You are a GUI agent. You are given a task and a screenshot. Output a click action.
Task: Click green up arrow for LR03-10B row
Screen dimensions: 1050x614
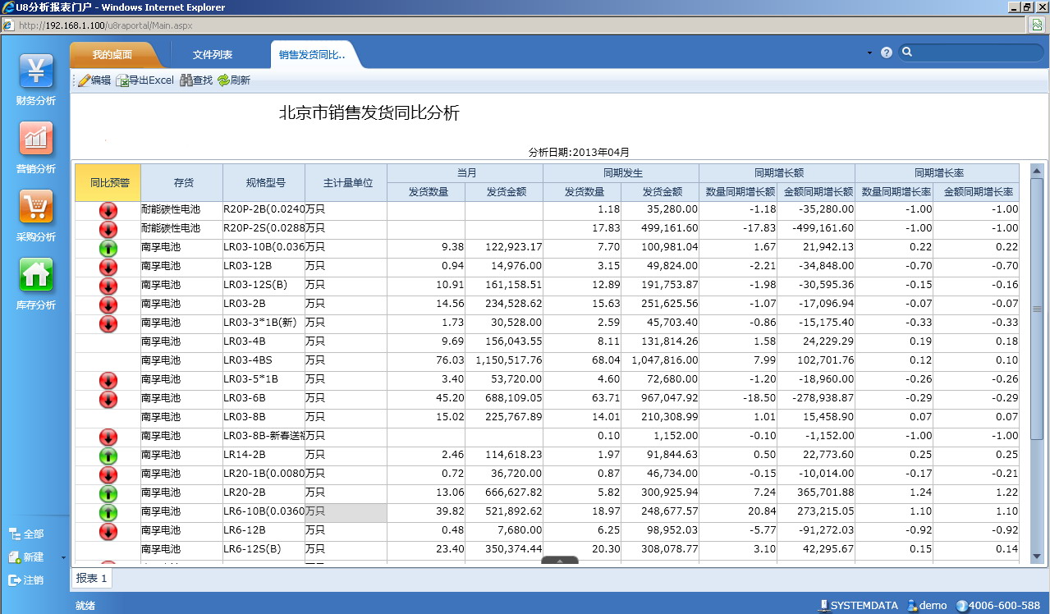pos(108,249)
